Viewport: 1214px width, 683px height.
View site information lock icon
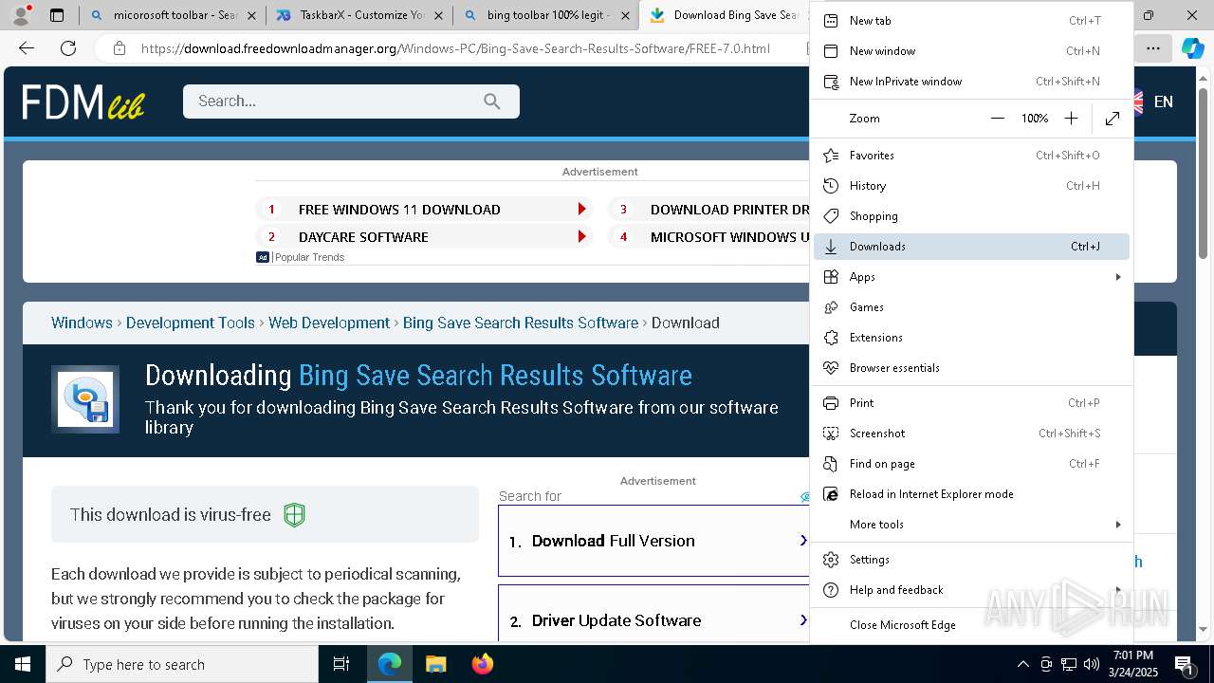(x=120, y=48)
